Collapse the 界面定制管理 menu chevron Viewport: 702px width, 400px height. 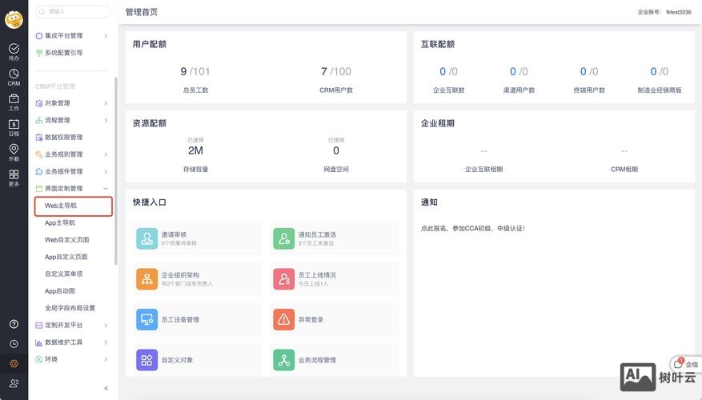click(106, 188)
